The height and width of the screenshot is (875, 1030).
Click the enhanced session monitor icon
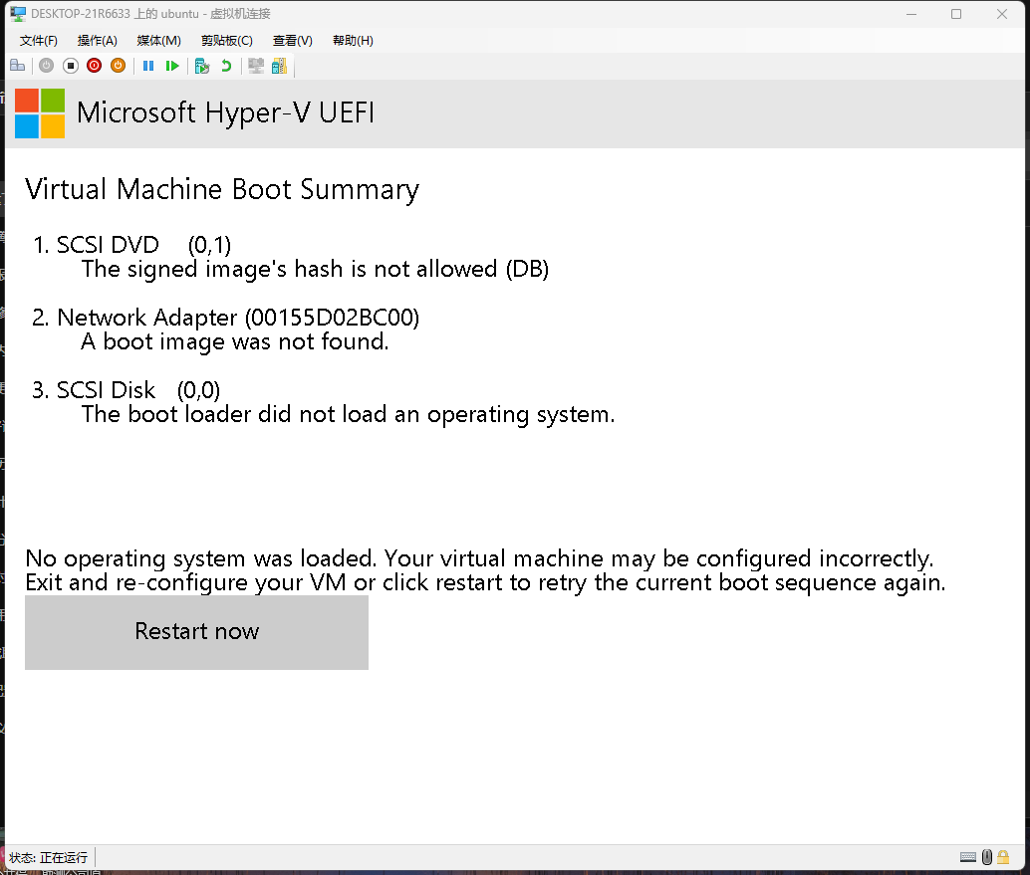pyautogui.click(x=256, y=66)
